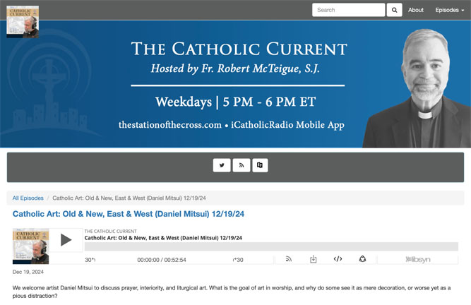Screen dimensions: 471x305
Task: Click the episode title inside the player
Action: click(x=163, y=238)
